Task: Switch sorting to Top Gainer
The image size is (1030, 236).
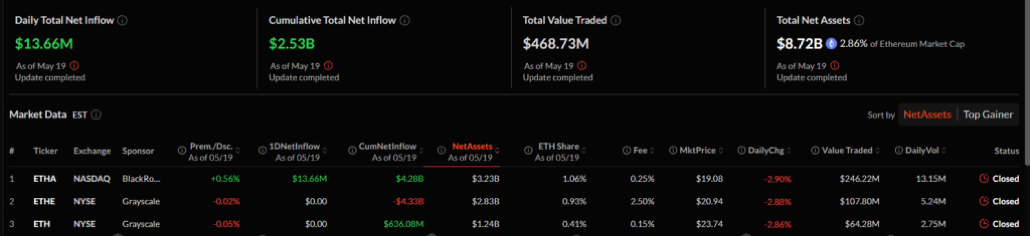Action: point(987,115)
